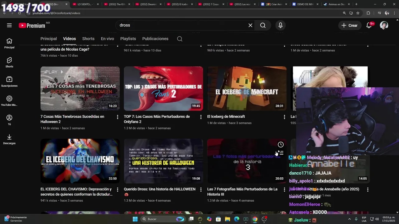Bookmark this page with the star icon
This screenshot has height=224, width=399.
[x=358, y=13]
